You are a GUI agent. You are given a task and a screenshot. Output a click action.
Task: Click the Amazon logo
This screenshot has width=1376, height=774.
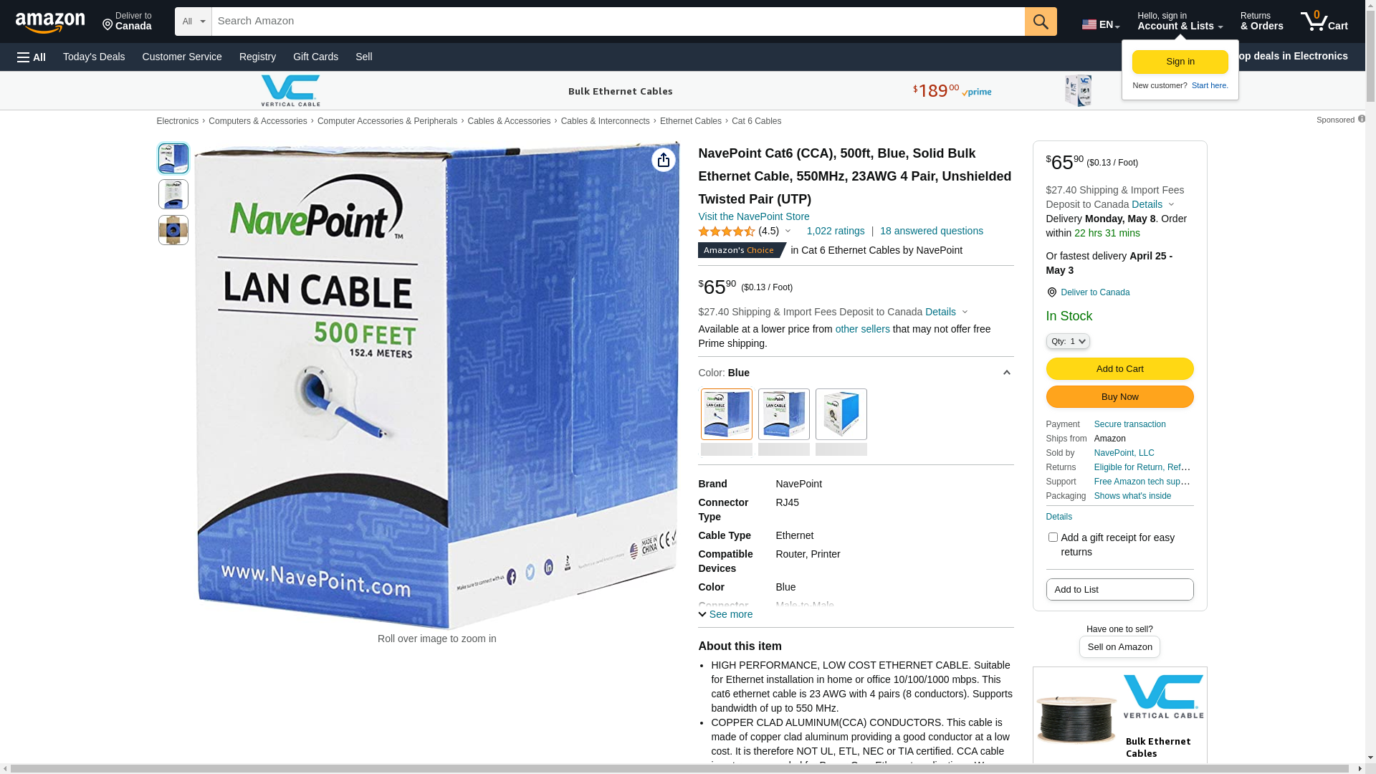(x=50, y=22)
